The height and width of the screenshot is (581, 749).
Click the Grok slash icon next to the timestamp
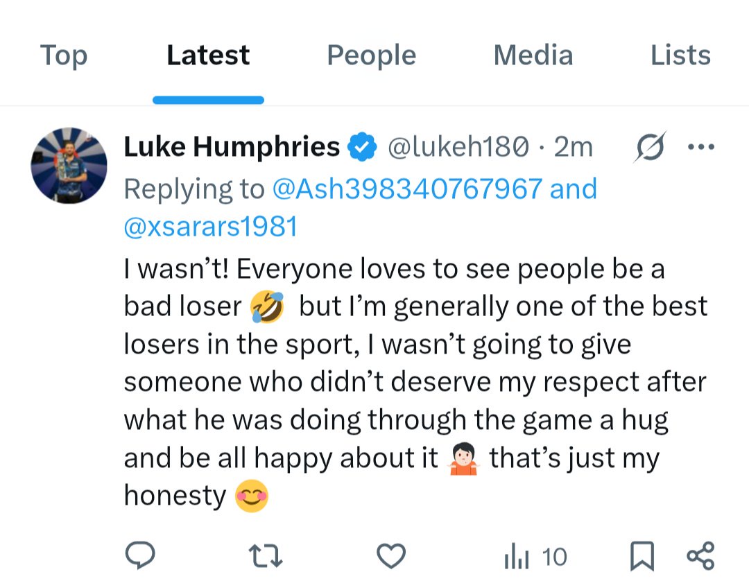650,147
